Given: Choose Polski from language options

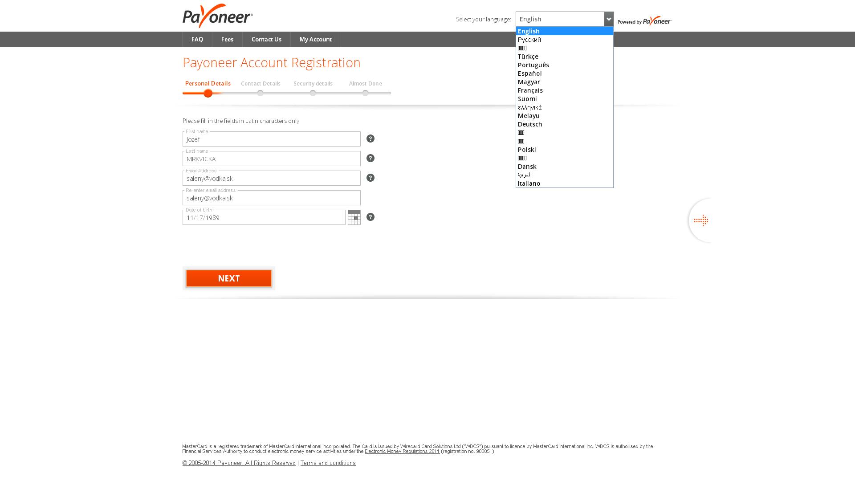Looking at the screenshot, I should pyautogui.click(x=564, y=149).
